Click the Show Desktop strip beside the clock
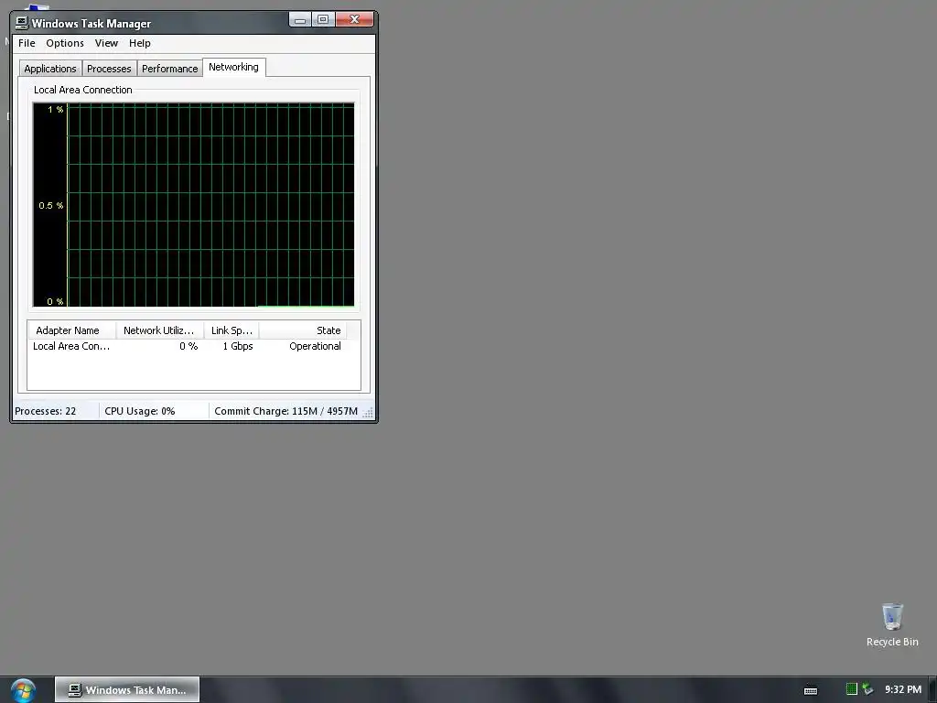 click(932, 690)
